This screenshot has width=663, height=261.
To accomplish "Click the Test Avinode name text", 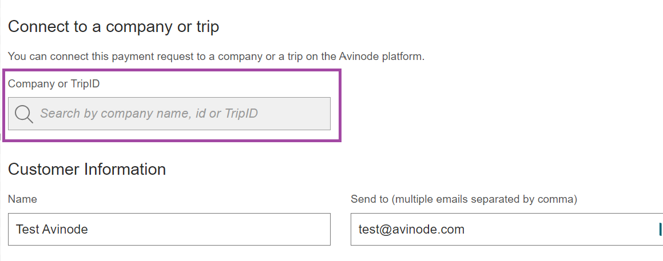I will [52, 230].
